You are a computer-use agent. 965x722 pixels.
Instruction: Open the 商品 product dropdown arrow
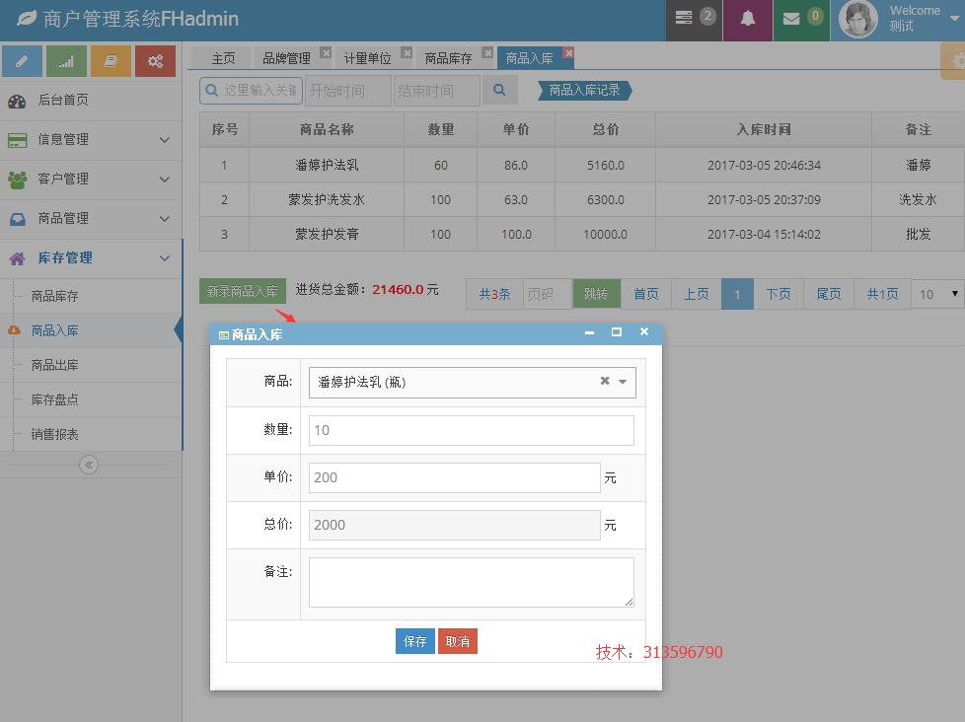pos(623,382)
